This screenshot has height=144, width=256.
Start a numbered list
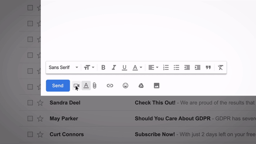point(166,68)
